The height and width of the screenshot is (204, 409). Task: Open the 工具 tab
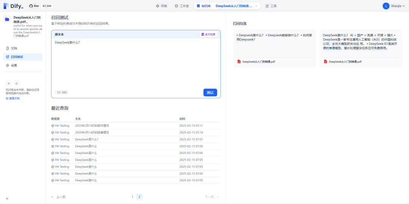(271, 6)
